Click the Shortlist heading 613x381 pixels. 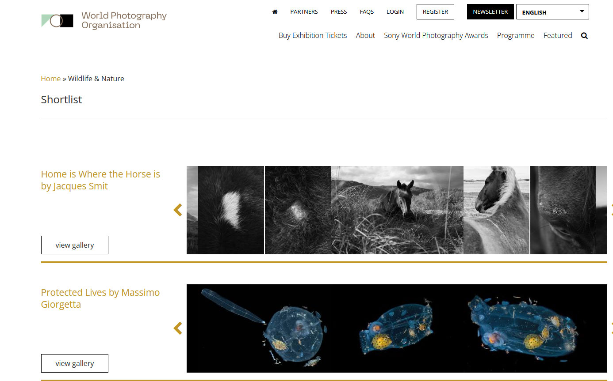(61, 100)
